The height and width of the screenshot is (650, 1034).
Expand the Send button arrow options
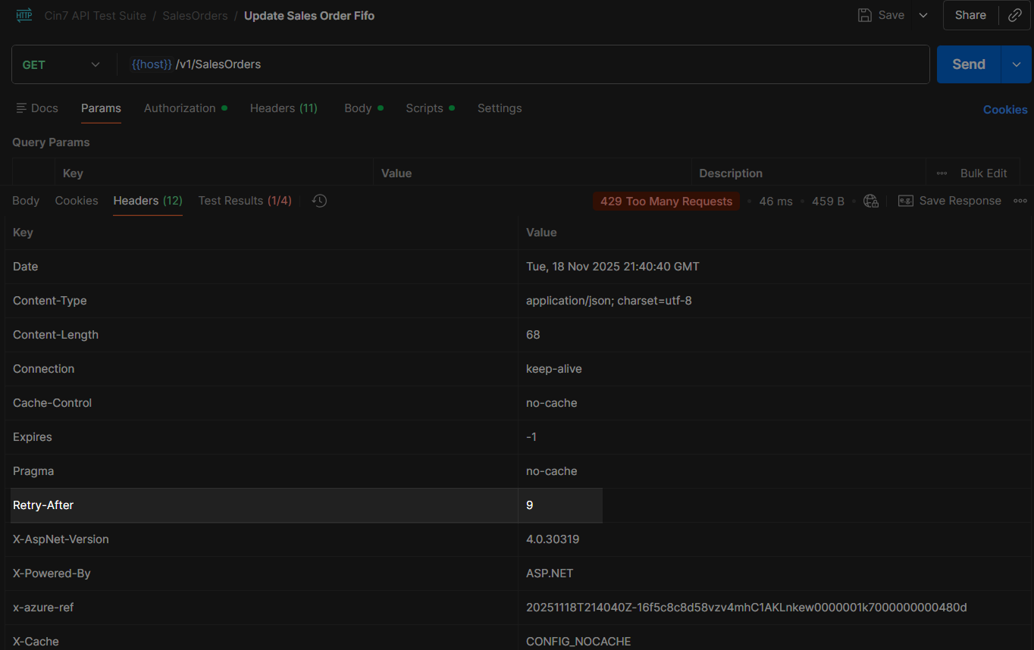pyautogui.click(x=1017, y=64)
